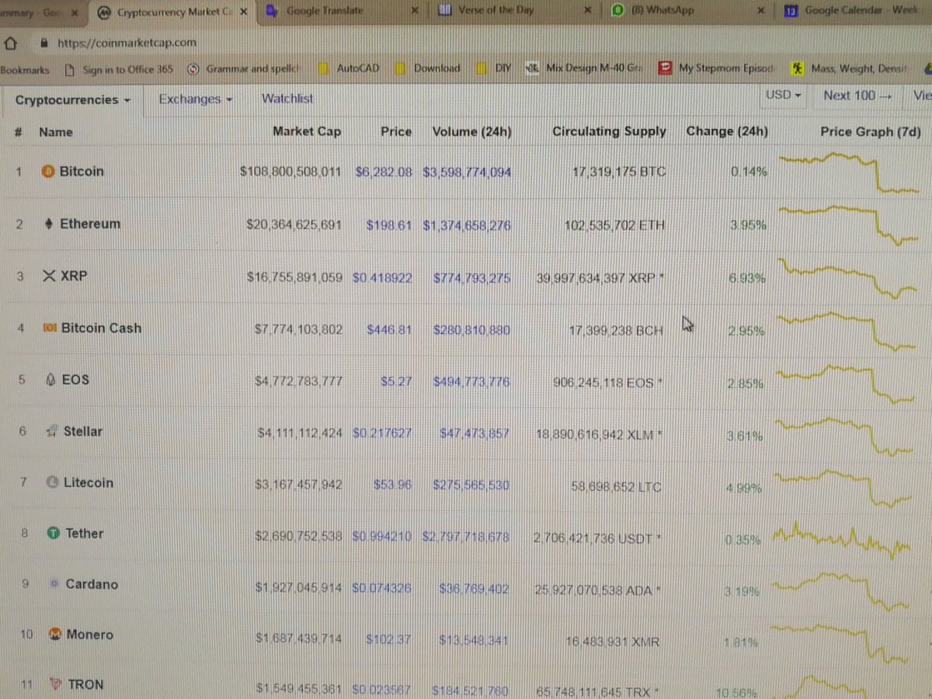This screenshot has width=932, height=699.
Task: Open the Cryptocurrencies dropdown menu
Action: pos(72,100)
